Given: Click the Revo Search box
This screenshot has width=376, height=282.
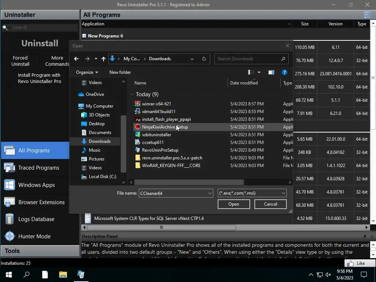Looking at the screenshot, I should click(40, 27).
